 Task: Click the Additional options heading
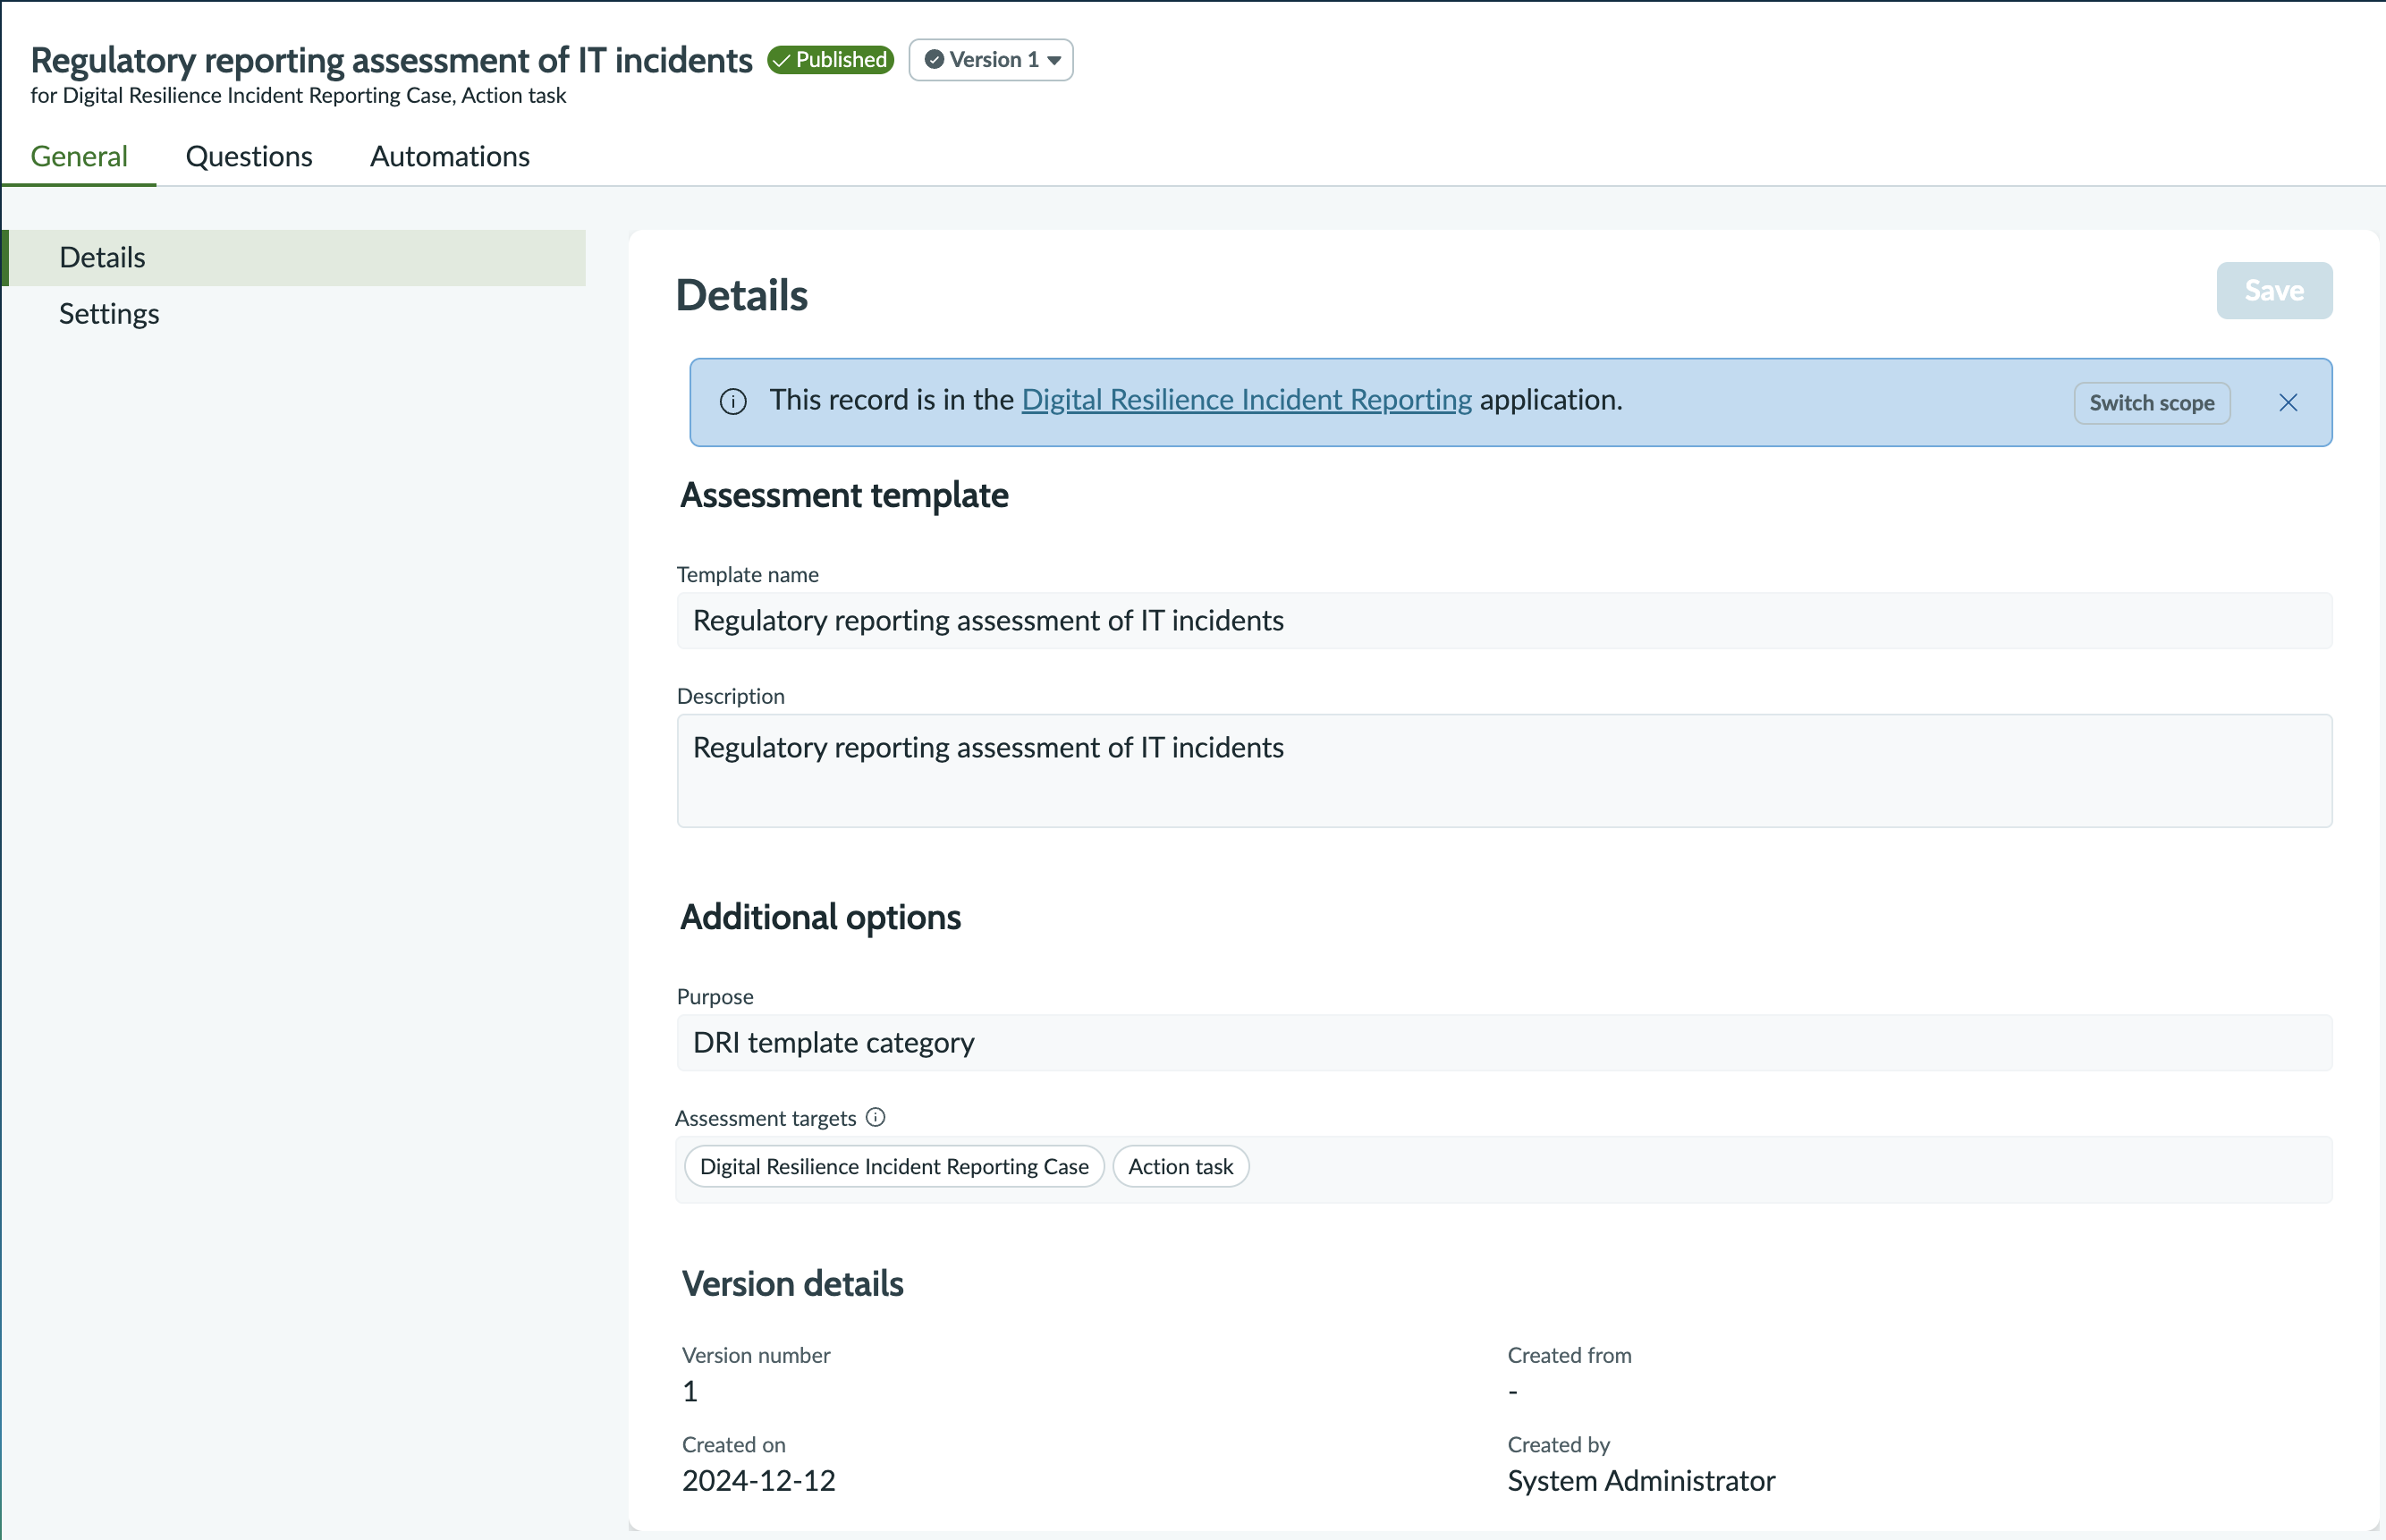[820, 918]
